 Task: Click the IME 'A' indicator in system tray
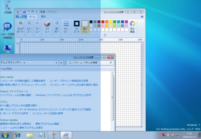click(x=168, y=135)
